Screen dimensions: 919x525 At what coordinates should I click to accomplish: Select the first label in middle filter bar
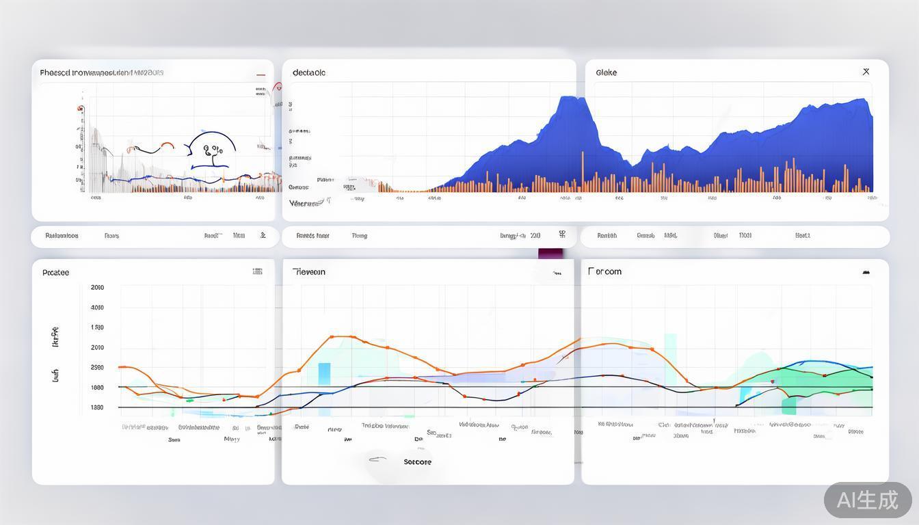312,236
